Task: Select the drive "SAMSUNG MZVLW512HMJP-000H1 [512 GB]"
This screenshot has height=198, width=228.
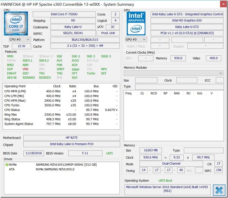Action: tap(66, 165)
